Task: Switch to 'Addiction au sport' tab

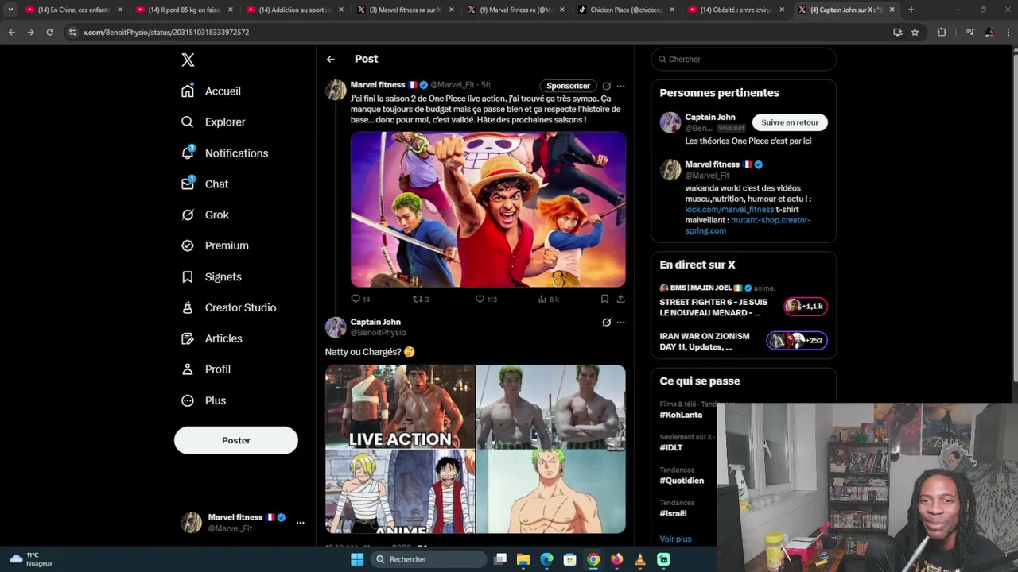Action: pos(295,10)
